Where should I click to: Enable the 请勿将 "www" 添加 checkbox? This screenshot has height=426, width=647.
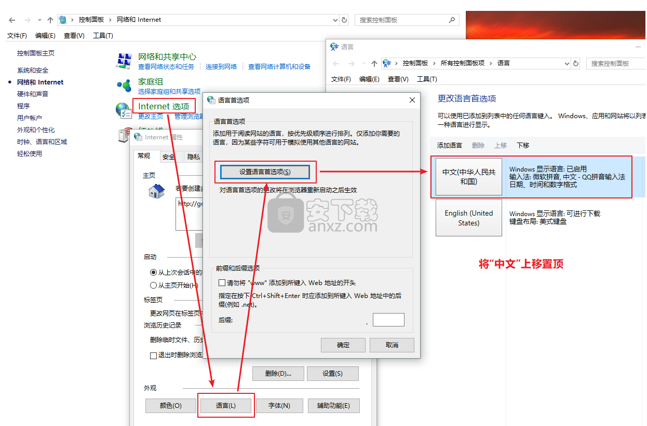tap(222, 283)
